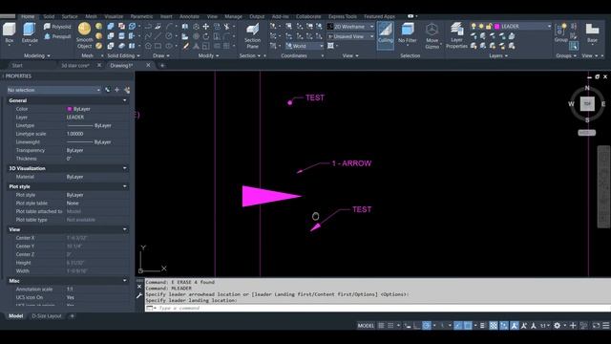Screen dimensions: 611x344
Task: Click Quick Select icon in Properties
Action: [127, 90]
